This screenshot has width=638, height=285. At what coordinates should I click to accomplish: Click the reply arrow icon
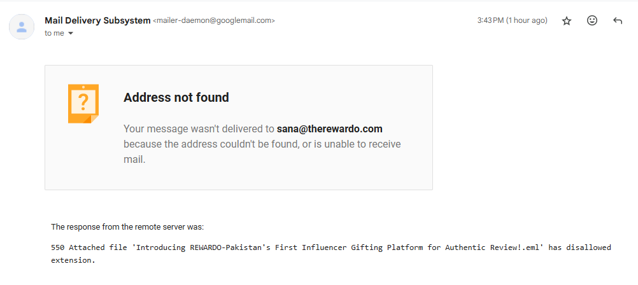point(617,21)
